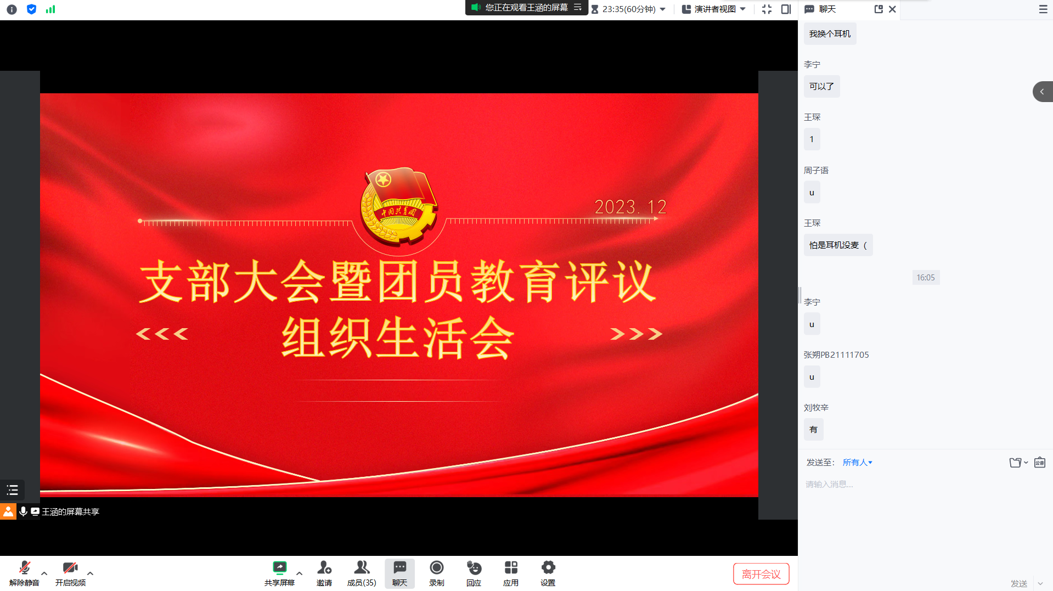The width and height of the screenshot is (1053, 591).
Task: Click sender name 刘牧辛
Action: click(x=816, y=407)
